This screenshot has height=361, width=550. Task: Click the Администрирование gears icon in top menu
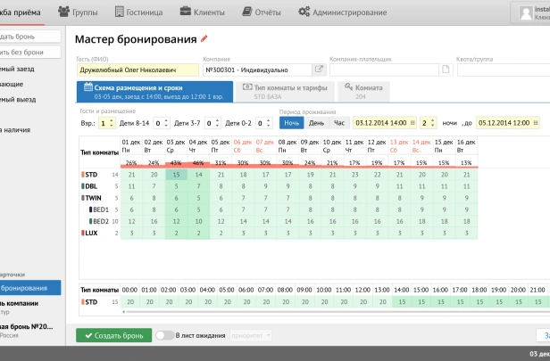point(304,12)
